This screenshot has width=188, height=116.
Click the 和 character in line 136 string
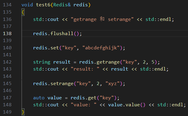[102, 19]
